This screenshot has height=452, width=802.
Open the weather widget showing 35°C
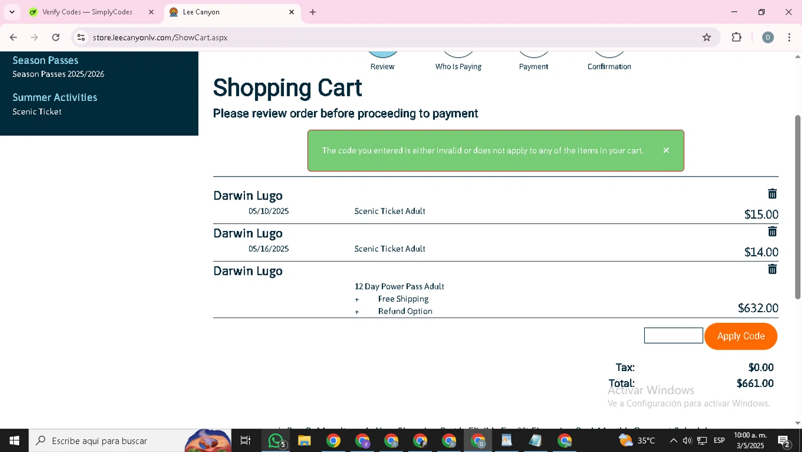pos(637,441)
